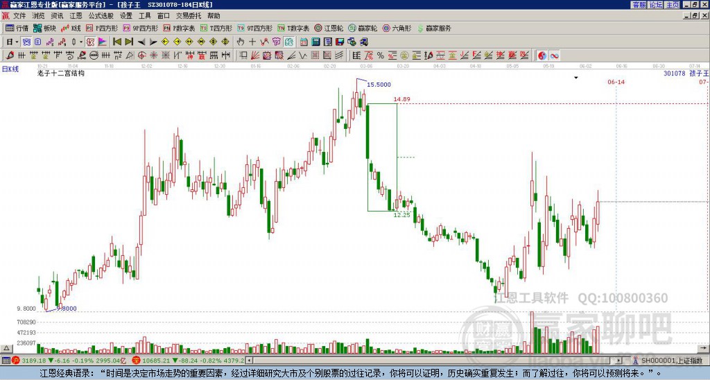
Task: Click the red zigzag line tool
Action: coord(264,42)
